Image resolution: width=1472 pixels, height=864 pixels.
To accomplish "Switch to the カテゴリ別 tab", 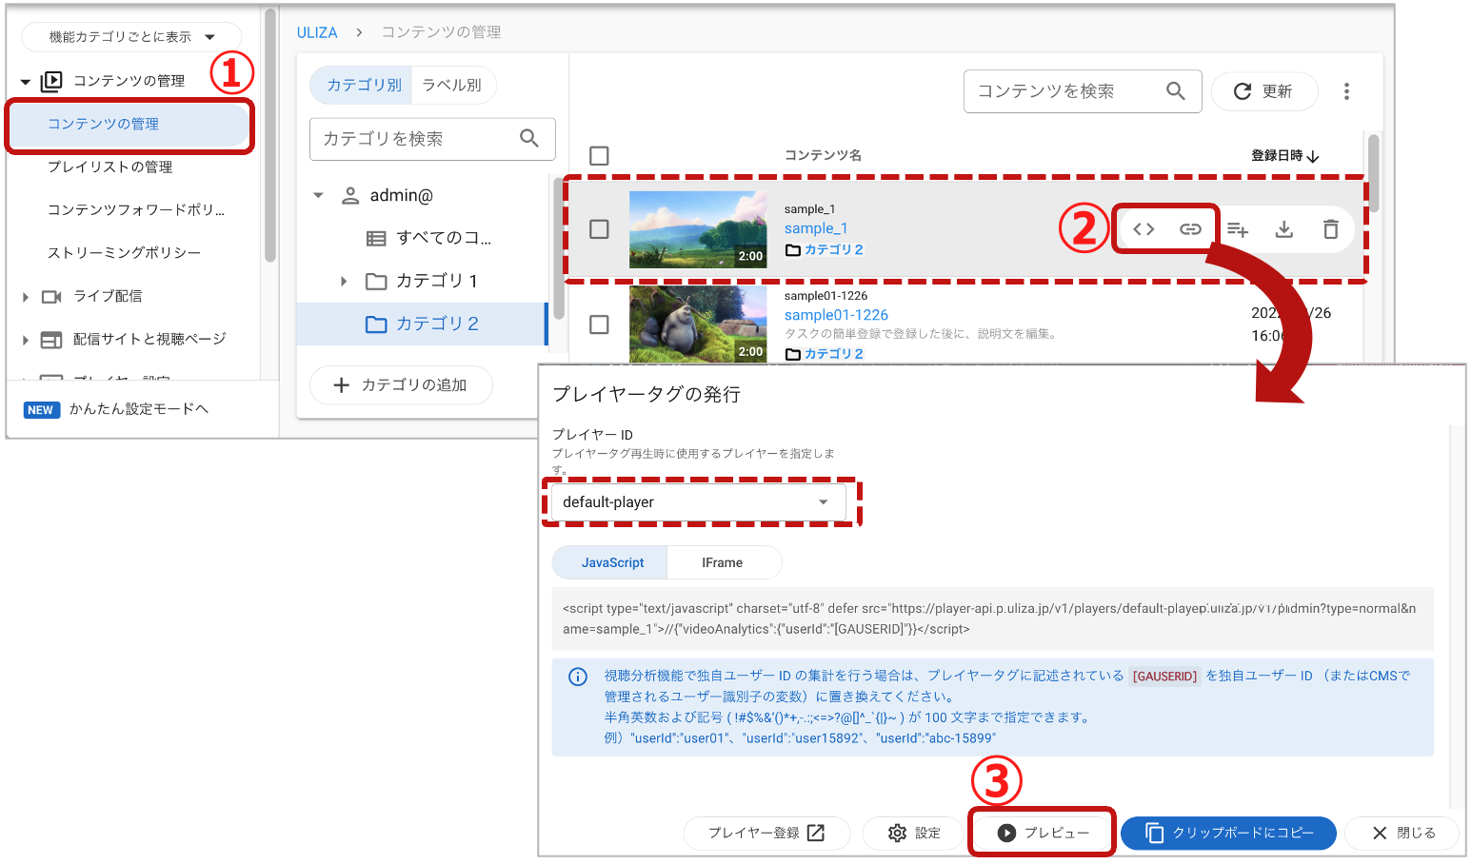I will pos(362,85).
